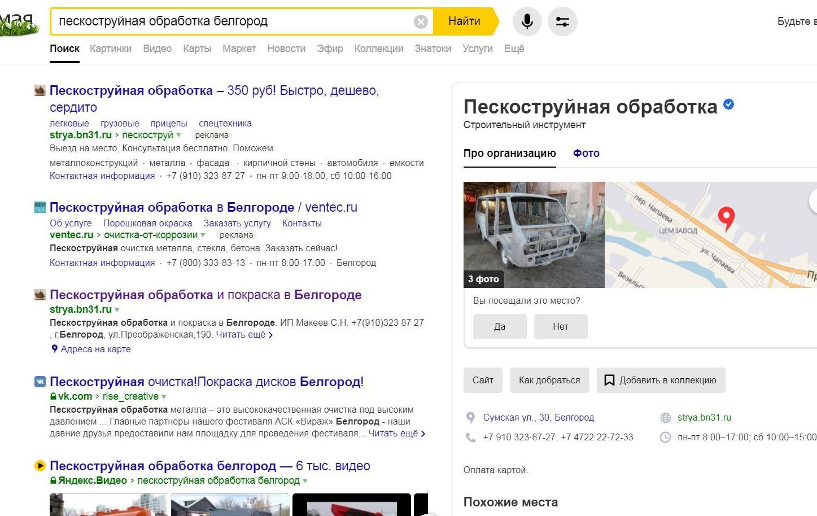The image size is (817, 516).
Task: Switch to the Фото tab of the organization card
Action: 586,153
